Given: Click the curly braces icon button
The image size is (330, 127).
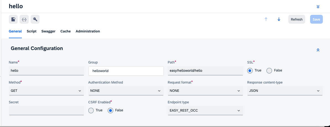Looking at the screenshot, I should pos(24,19).
